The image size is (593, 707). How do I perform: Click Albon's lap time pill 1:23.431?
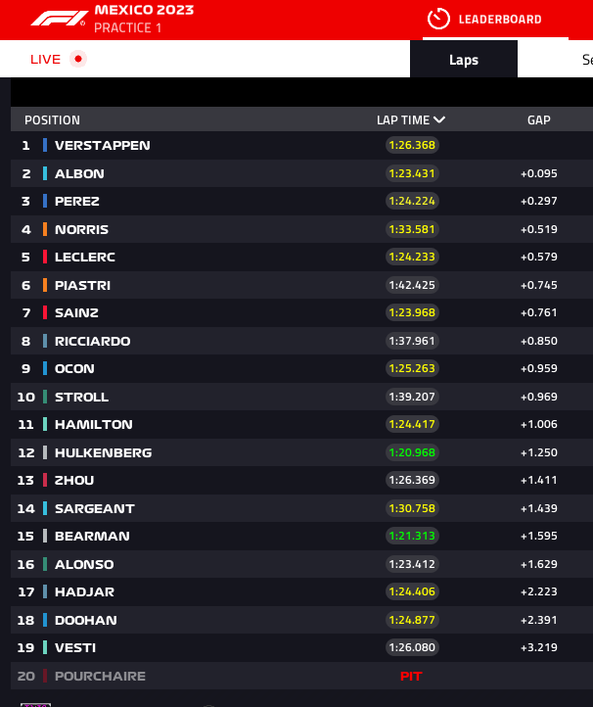(412, 173)
